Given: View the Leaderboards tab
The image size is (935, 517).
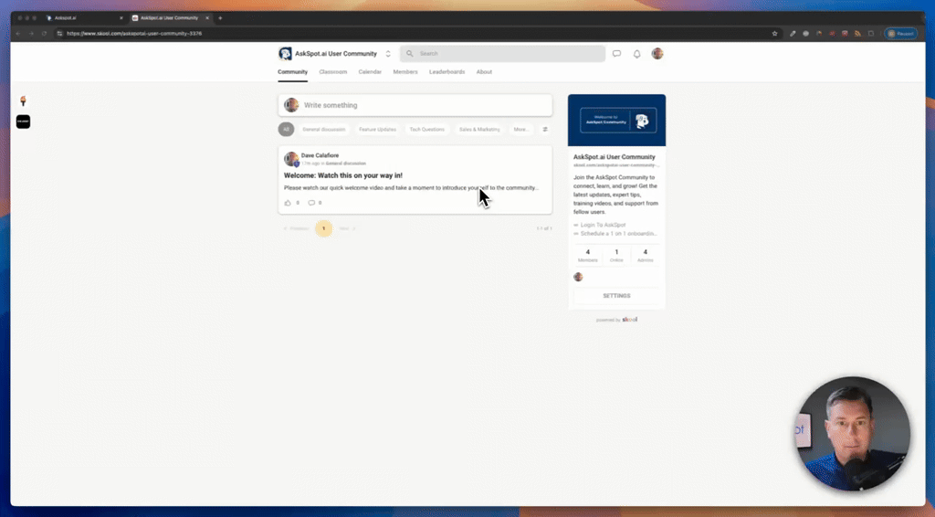Looking at the screenshot, I should tap(446, 72).
